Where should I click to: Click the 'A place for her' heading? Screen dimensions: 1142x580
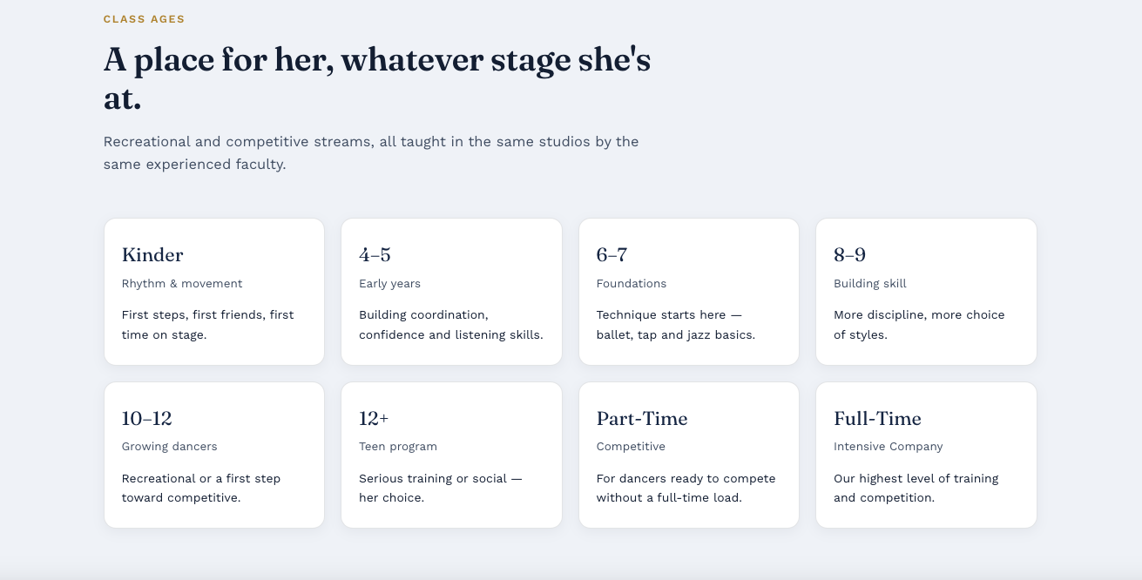377,78
